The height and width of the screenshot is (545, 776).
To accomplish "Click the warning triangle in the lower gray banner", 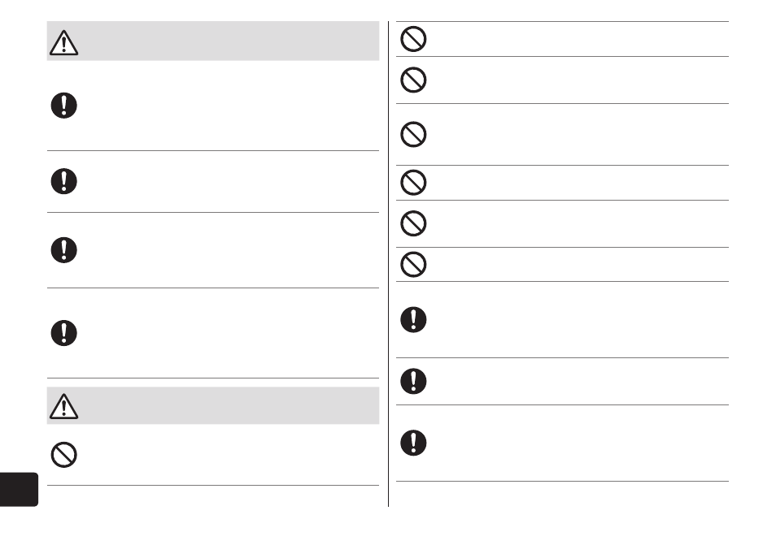I will point(63,407).
